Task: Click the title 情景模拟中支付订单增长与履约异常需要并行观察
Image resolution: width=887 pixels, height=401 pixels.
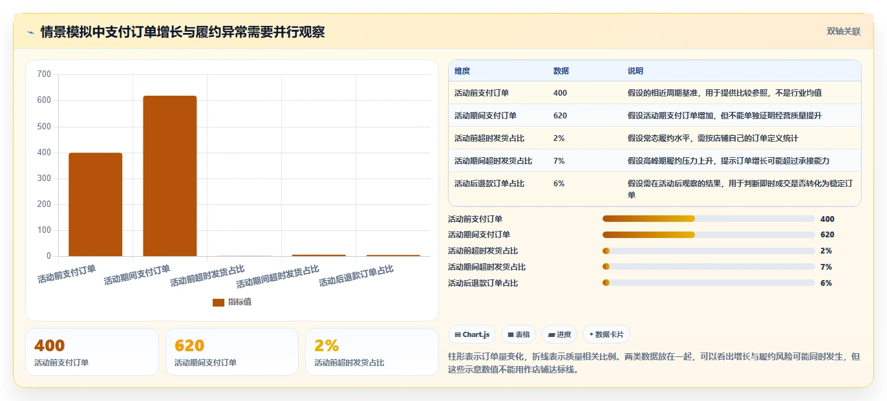Action: (x=182, y=32)
